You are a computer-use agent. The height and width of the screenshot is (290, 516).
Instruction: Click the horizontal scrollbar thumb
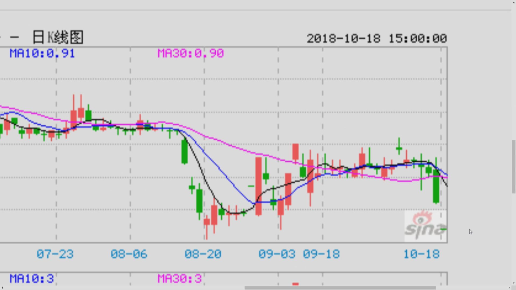click(x=340, y=288)
